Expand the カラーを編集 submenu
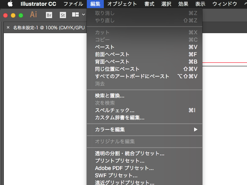247x185 pixels. tap(144, 129)
